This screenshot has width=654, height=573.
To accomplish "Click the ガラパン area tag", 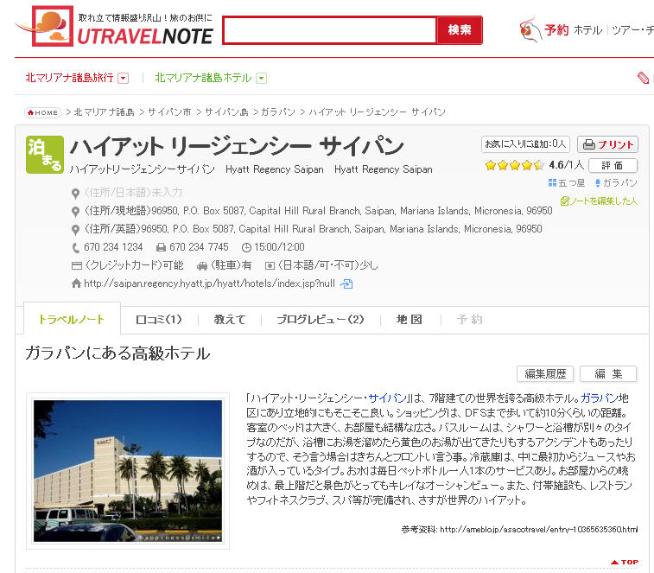I will 616,183.
